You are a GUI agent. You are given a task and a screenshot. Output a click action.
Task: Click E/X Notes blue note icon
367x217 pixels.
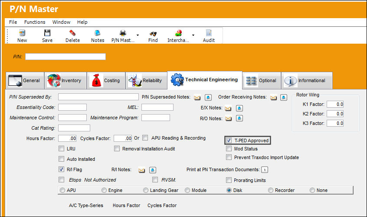click(239, 108)
